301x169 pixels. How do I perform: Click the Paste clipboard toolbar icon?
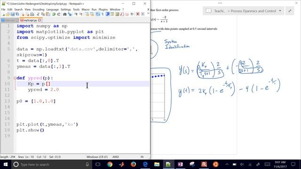pyautogui.click(x=48, y=14)
